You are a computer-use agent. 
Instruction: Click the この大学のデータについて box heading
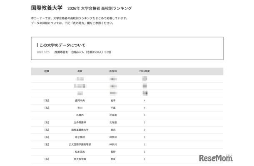62,45
